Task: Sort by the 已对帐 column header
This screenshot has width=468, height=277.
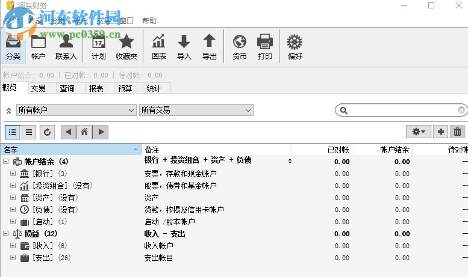Action: [322, 150]
